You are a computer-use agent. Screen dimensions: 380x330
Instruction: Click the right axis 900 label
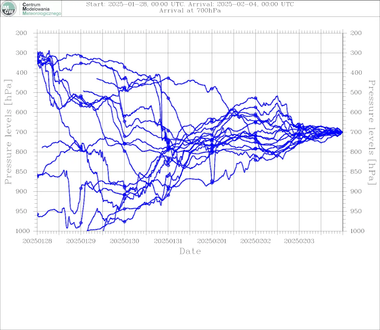(x=356, y=191)
